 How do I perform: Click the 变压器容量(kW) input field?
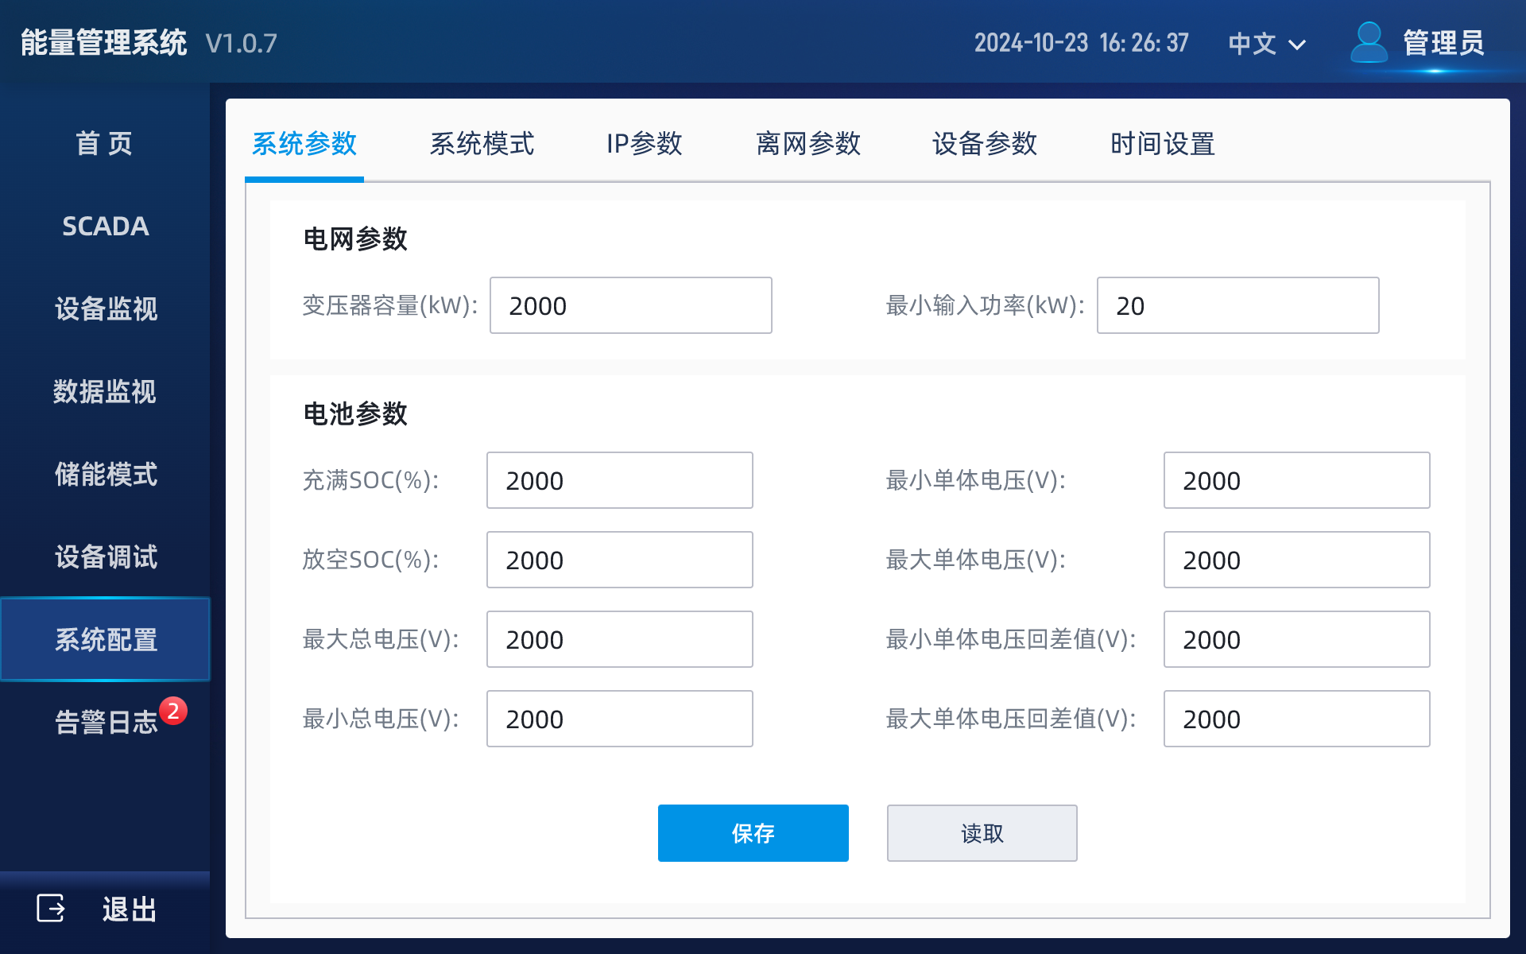click(x=630, y=305)
